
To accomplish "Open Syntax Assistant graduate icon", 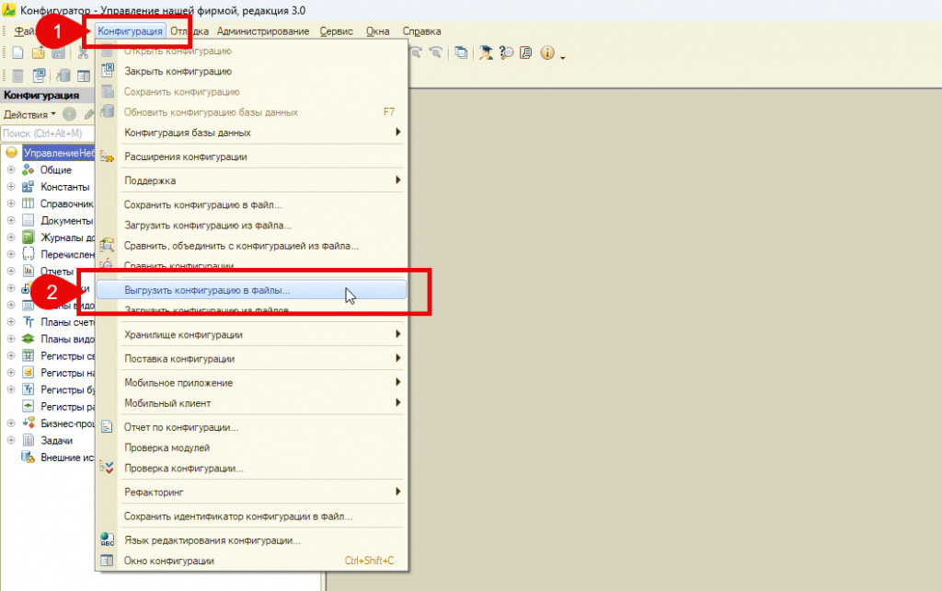I will coord(486,52).
